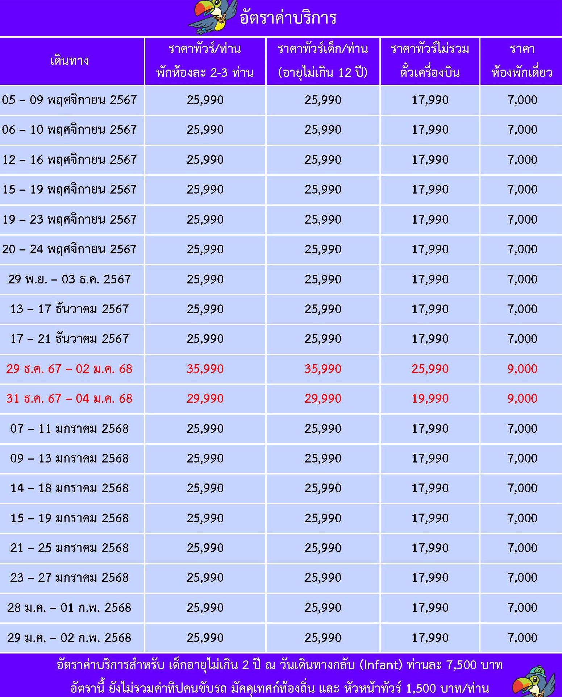Click adult price 25,990 in 07 – 11 มกราคม row
The width and height of the screenshot is (562, 697).
coord(205,428)
